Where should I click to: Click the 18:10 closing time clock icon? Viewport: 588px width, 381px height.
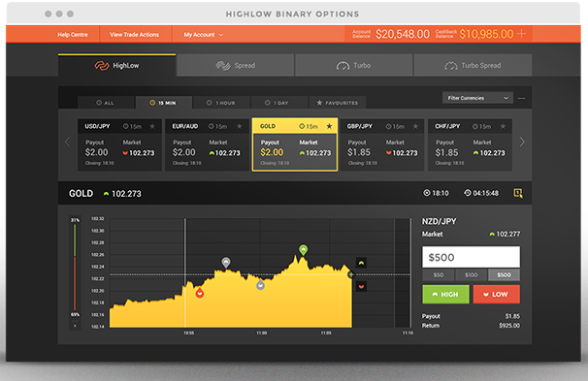pos(427,193)
